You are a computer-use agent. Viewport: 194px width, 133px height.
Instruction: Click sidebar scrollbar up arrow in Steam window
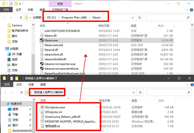(33, 25)
